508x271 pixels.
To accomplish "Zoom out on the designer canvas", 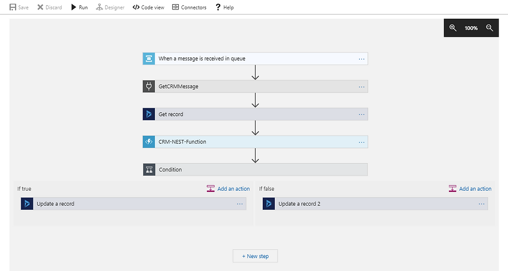I will pyautogui.click(x=489, y=28).
